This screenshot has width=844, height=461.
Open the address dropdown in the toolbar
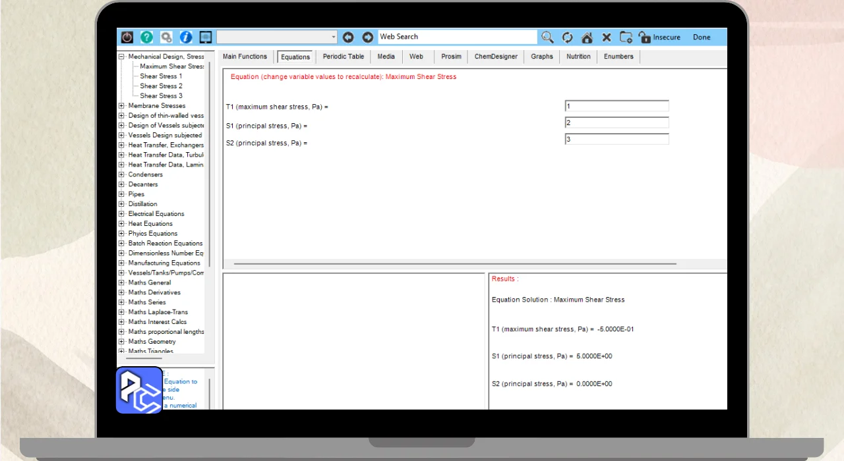(334, 38)
